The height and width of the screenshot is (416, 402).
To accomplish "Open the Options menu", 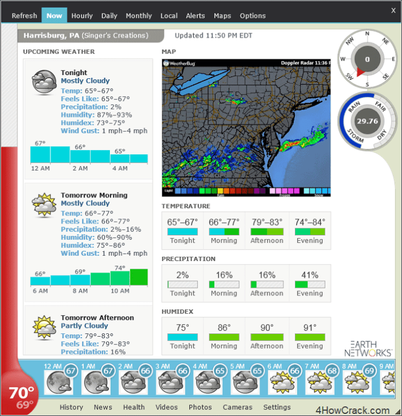I will [253, 16].
